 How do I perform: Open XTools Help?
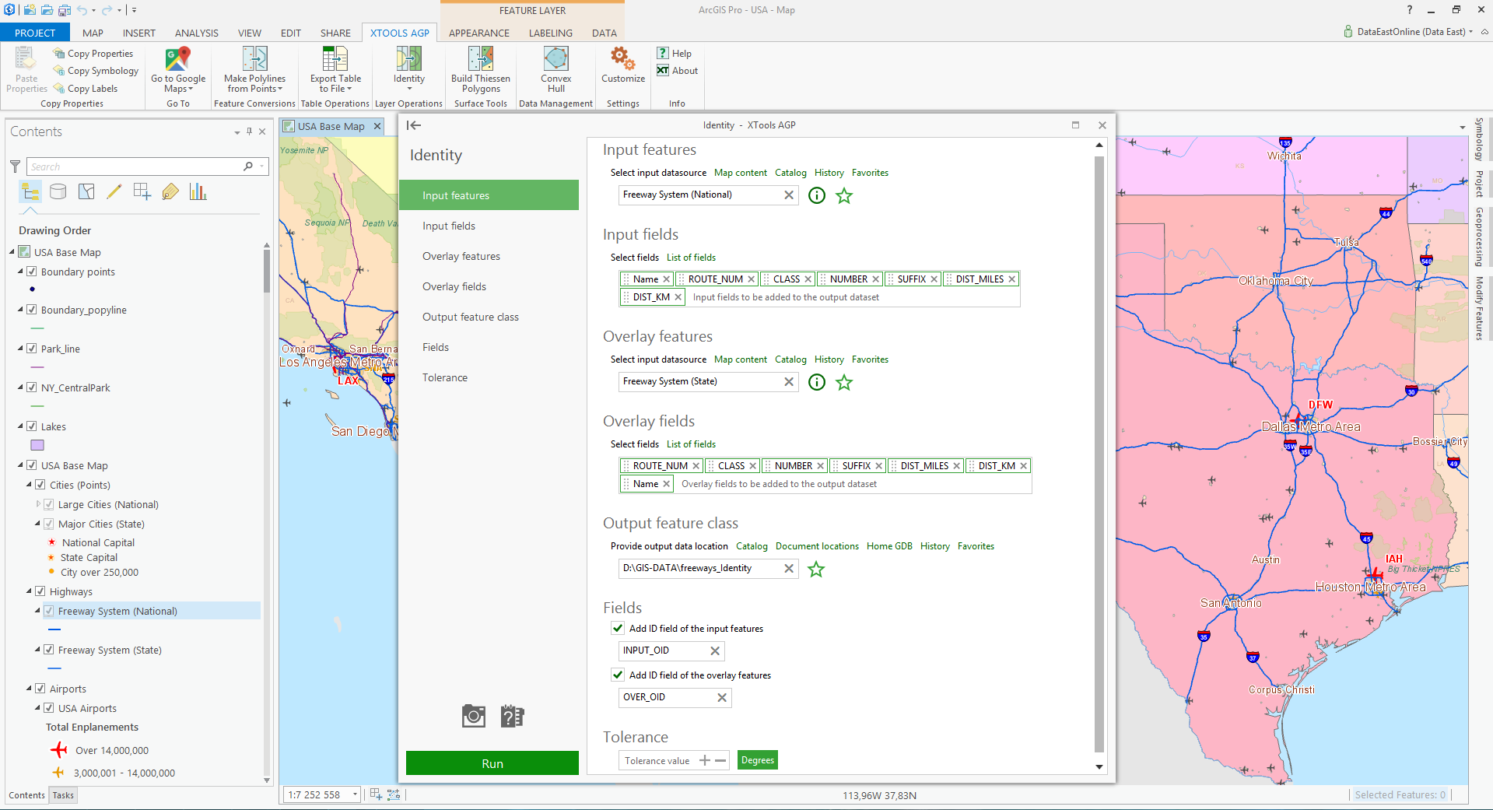(675, 53)
